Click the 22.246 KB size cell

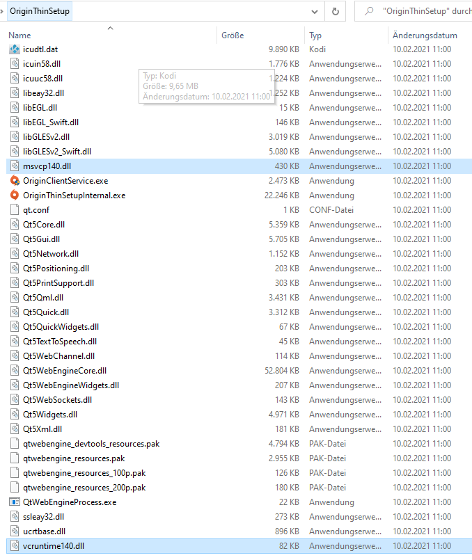(281, 195)
